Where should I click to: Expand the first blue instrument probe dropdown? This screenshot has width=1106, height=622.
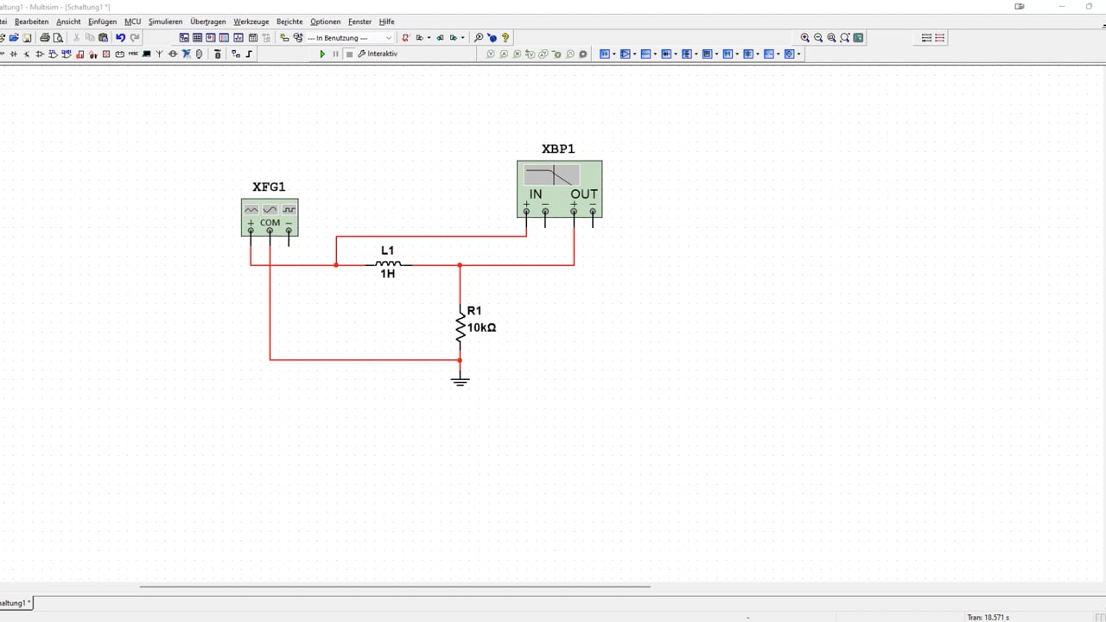coord(614,54)
